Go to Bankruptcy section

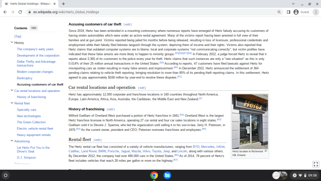coord(25,78)
